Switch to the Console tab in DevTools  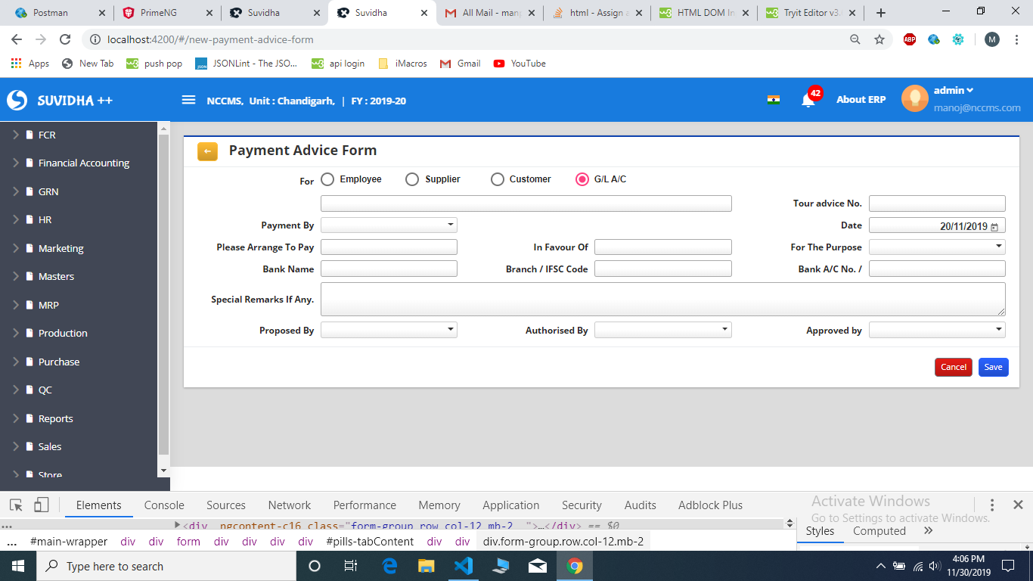tap(164, 505)
